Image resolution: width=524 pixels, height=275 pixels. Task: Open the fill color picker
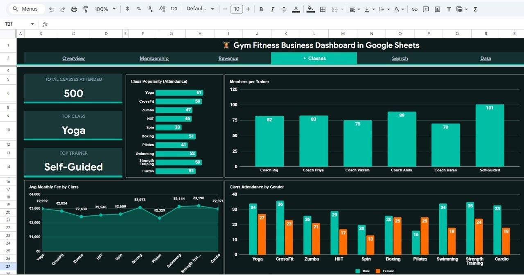310,9
